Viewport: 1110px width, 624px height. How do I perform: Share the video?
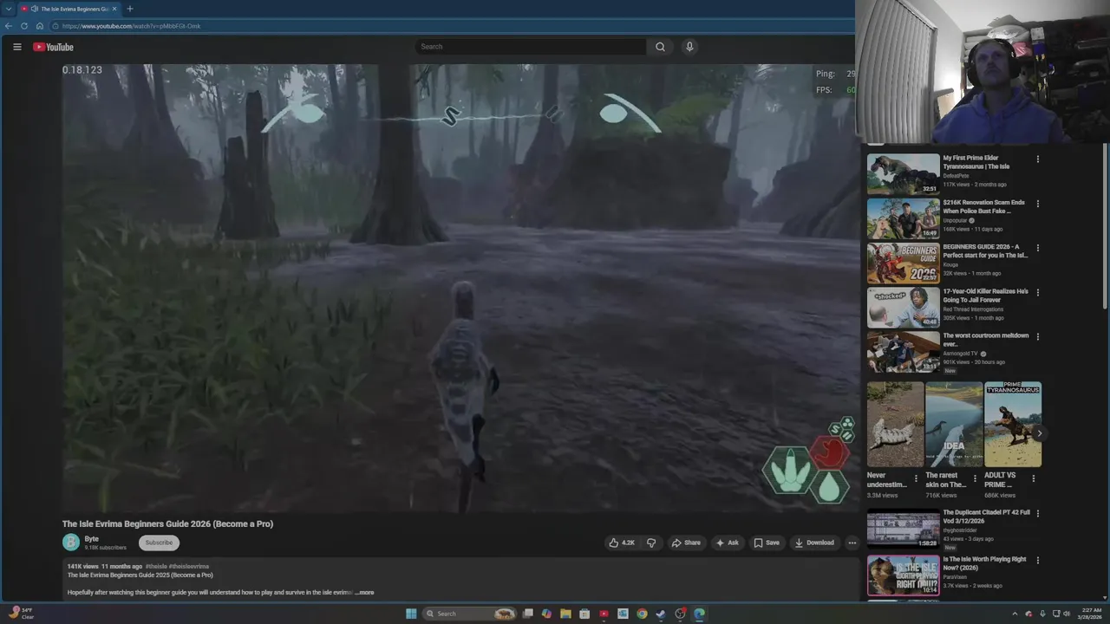pyautogui.click(x=686, y=543)
